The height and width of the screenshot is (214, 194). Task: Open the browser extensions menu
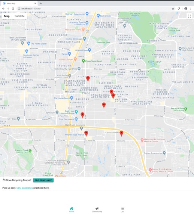point(179,9)
